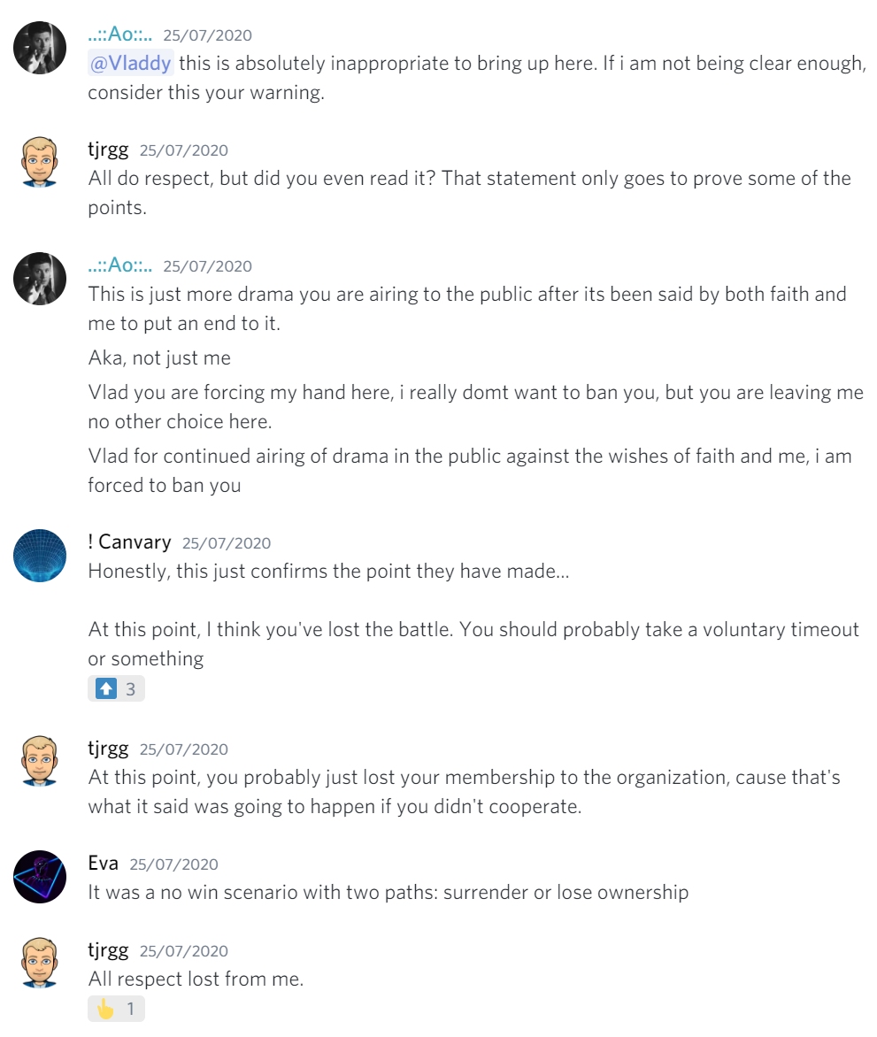877x1037 pixels.
Task: Click tjrgg's avatar beside the membership message
Action: tap(40, 761)
